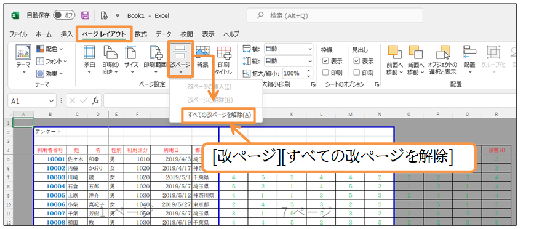The height and width of the screenshot is (229, 547).
Task: Open the テーマ gallery
Action: tap(23, 59)
